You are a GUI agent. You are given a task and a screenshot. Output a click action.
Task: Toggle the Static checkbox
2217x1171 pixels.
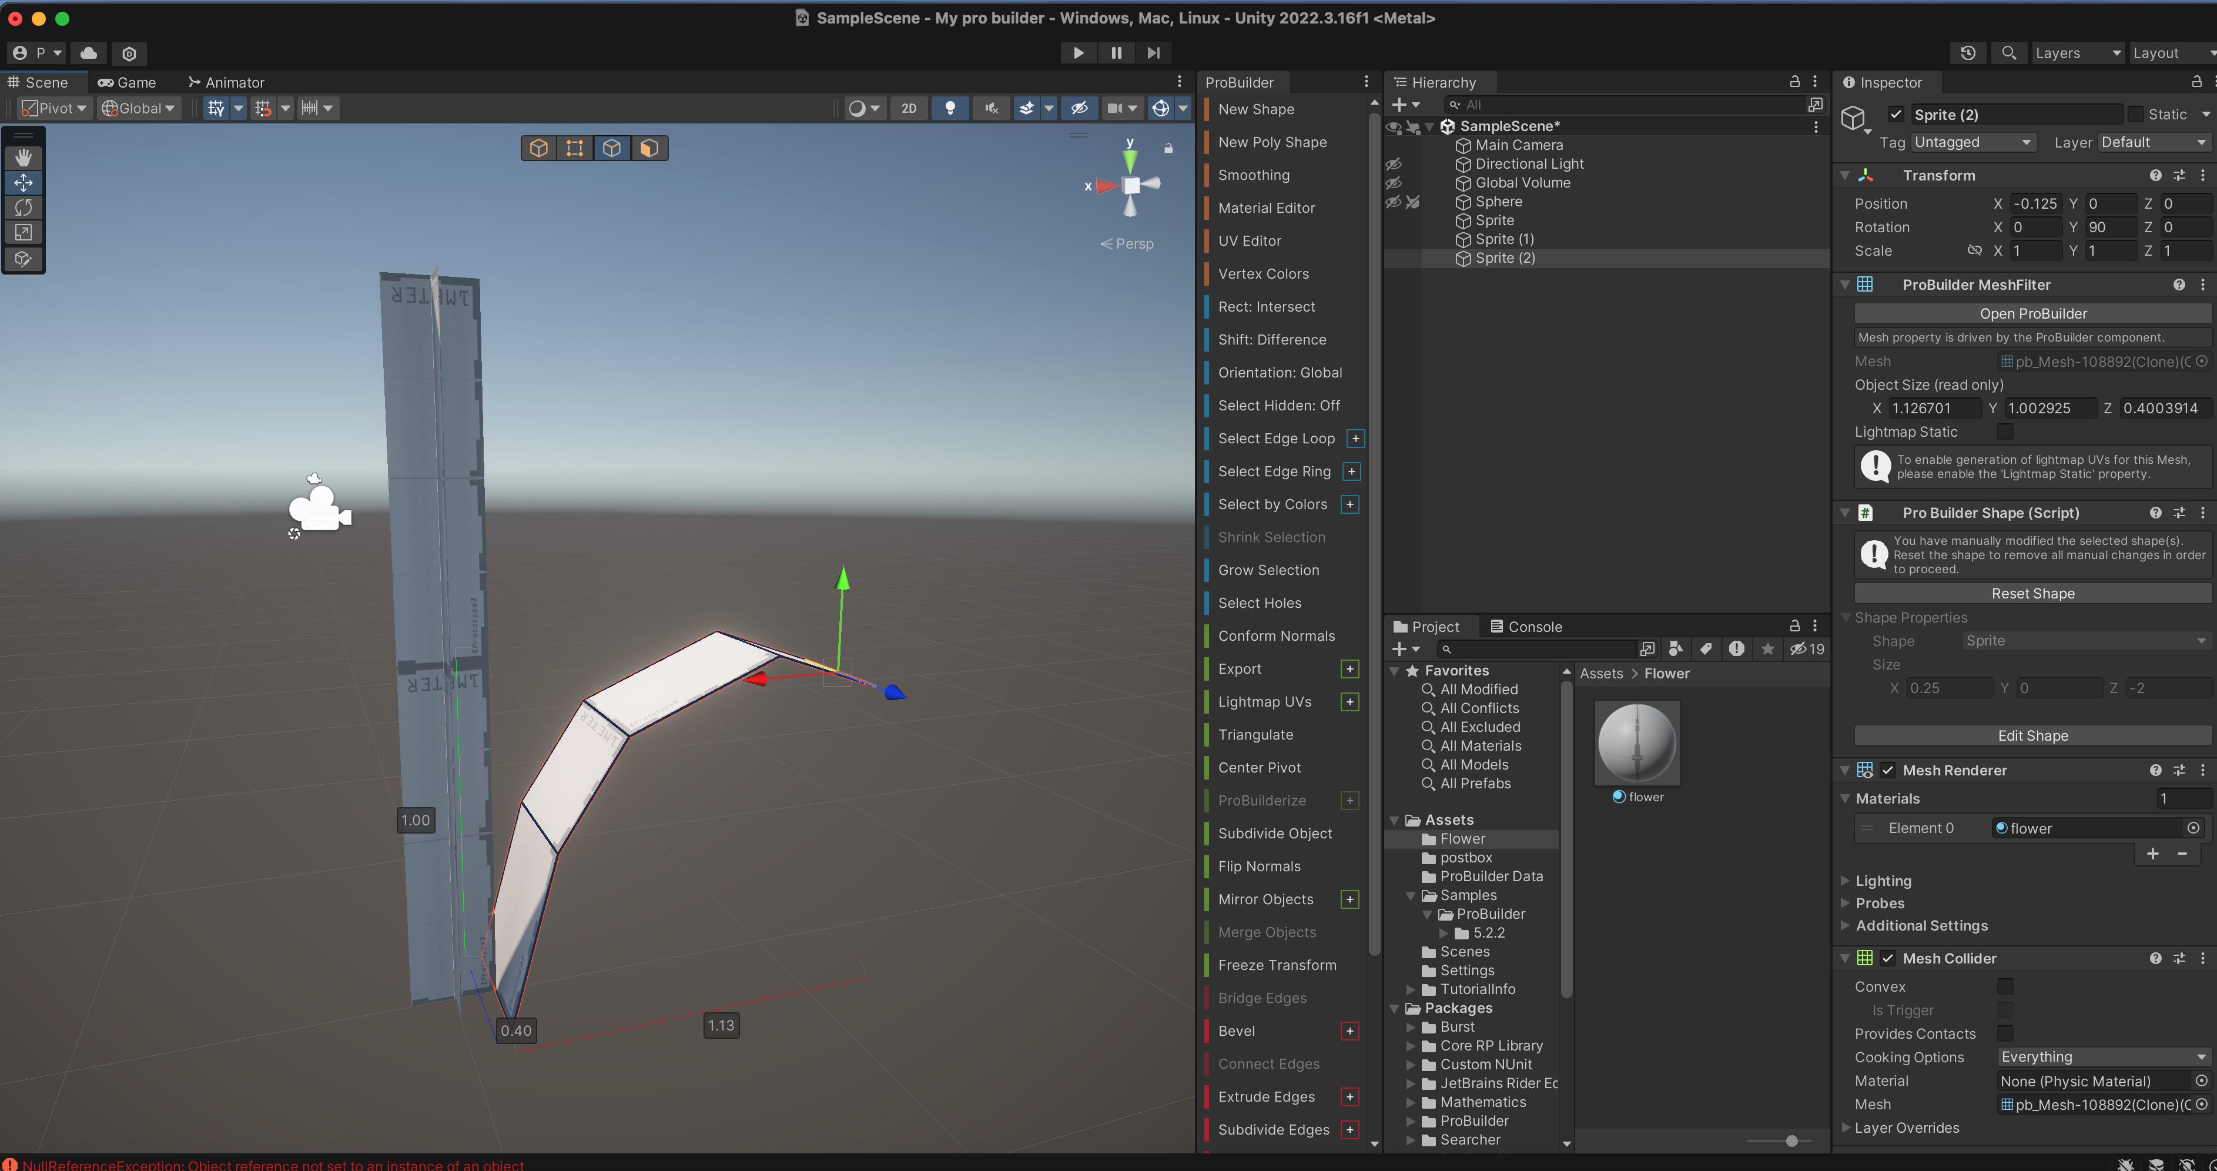point(2136,115)
